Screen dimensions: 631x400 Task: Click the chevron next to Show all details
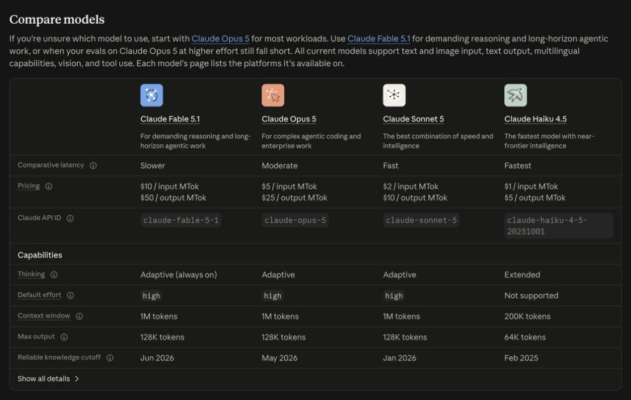[x=77, y=378]
